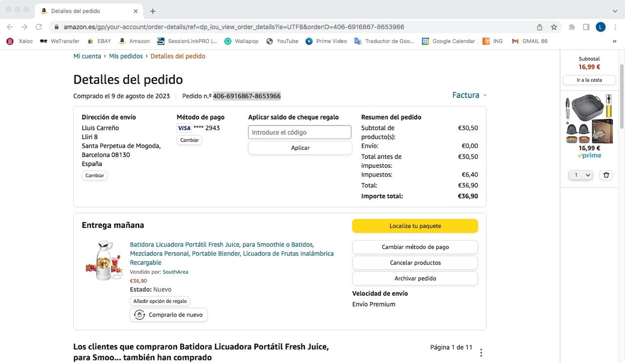Open the SouthArea seller link
The image size is (625, 363).
pyautogui.click(x=175, y=272)
